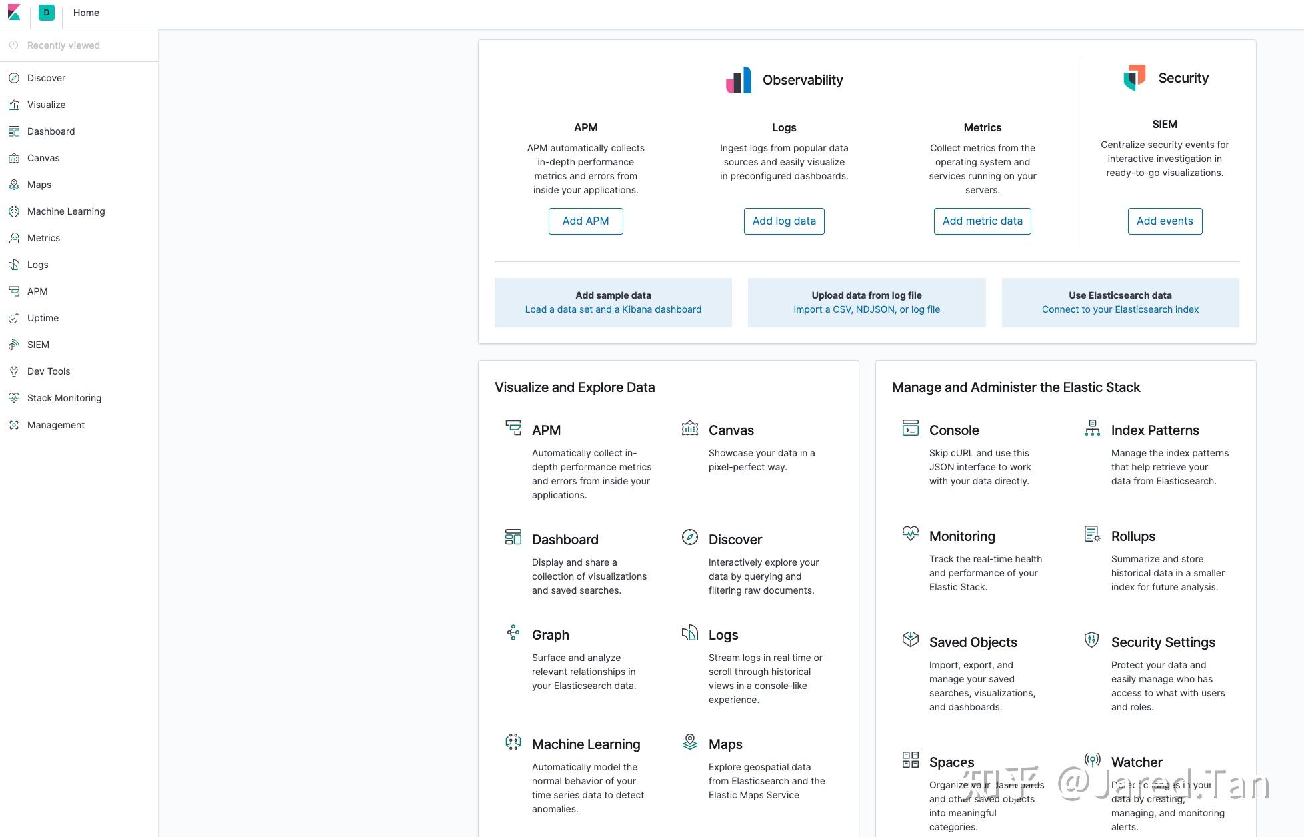
Task: Click Connect to your Elasticsearch index
Action: tap(1120, 309)
